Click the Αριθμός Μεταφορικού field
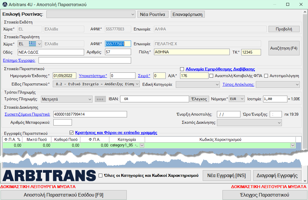308x200 pixels. pos(63,122)
